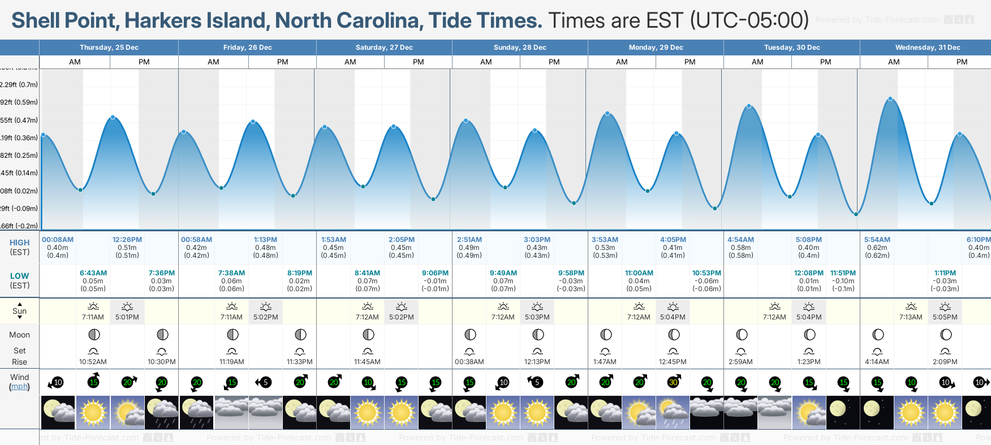Select the Sunday, 28 Dec day header
Screen dimensions: 991x445
click(520, 47)
